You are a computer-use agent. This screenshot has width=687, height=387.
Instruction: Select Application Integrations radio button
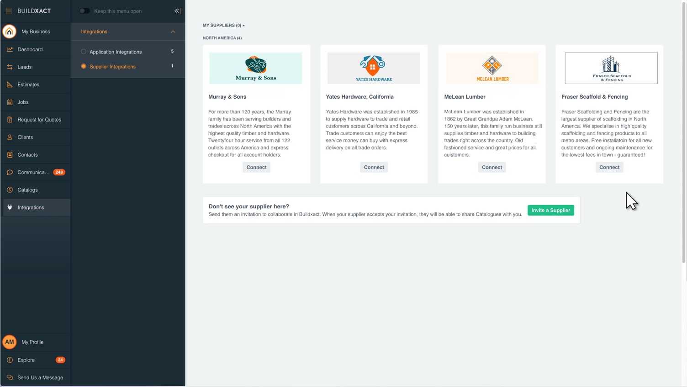coord(84,52)
